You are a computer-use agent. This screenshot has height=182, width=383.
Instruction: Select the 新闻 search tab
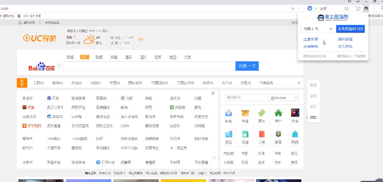coord(70,57)
